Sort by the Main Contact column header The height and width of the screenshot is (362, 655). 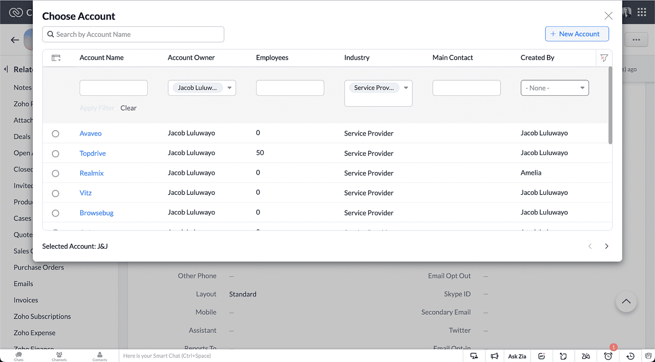(x=452, y=58)
